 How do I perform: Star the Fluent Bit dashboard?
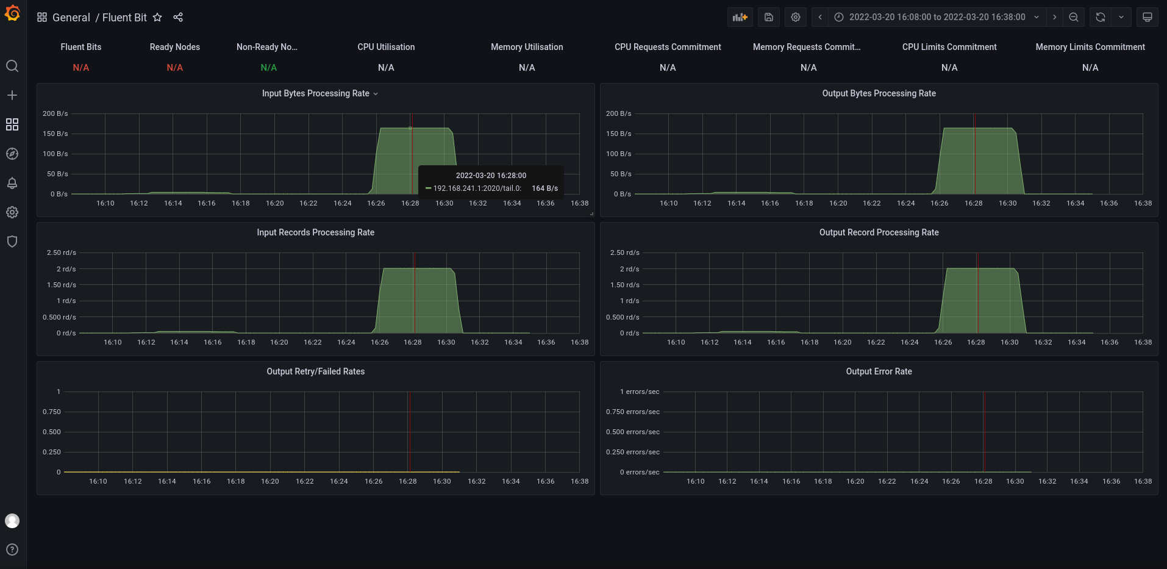(x=157, y=17)
